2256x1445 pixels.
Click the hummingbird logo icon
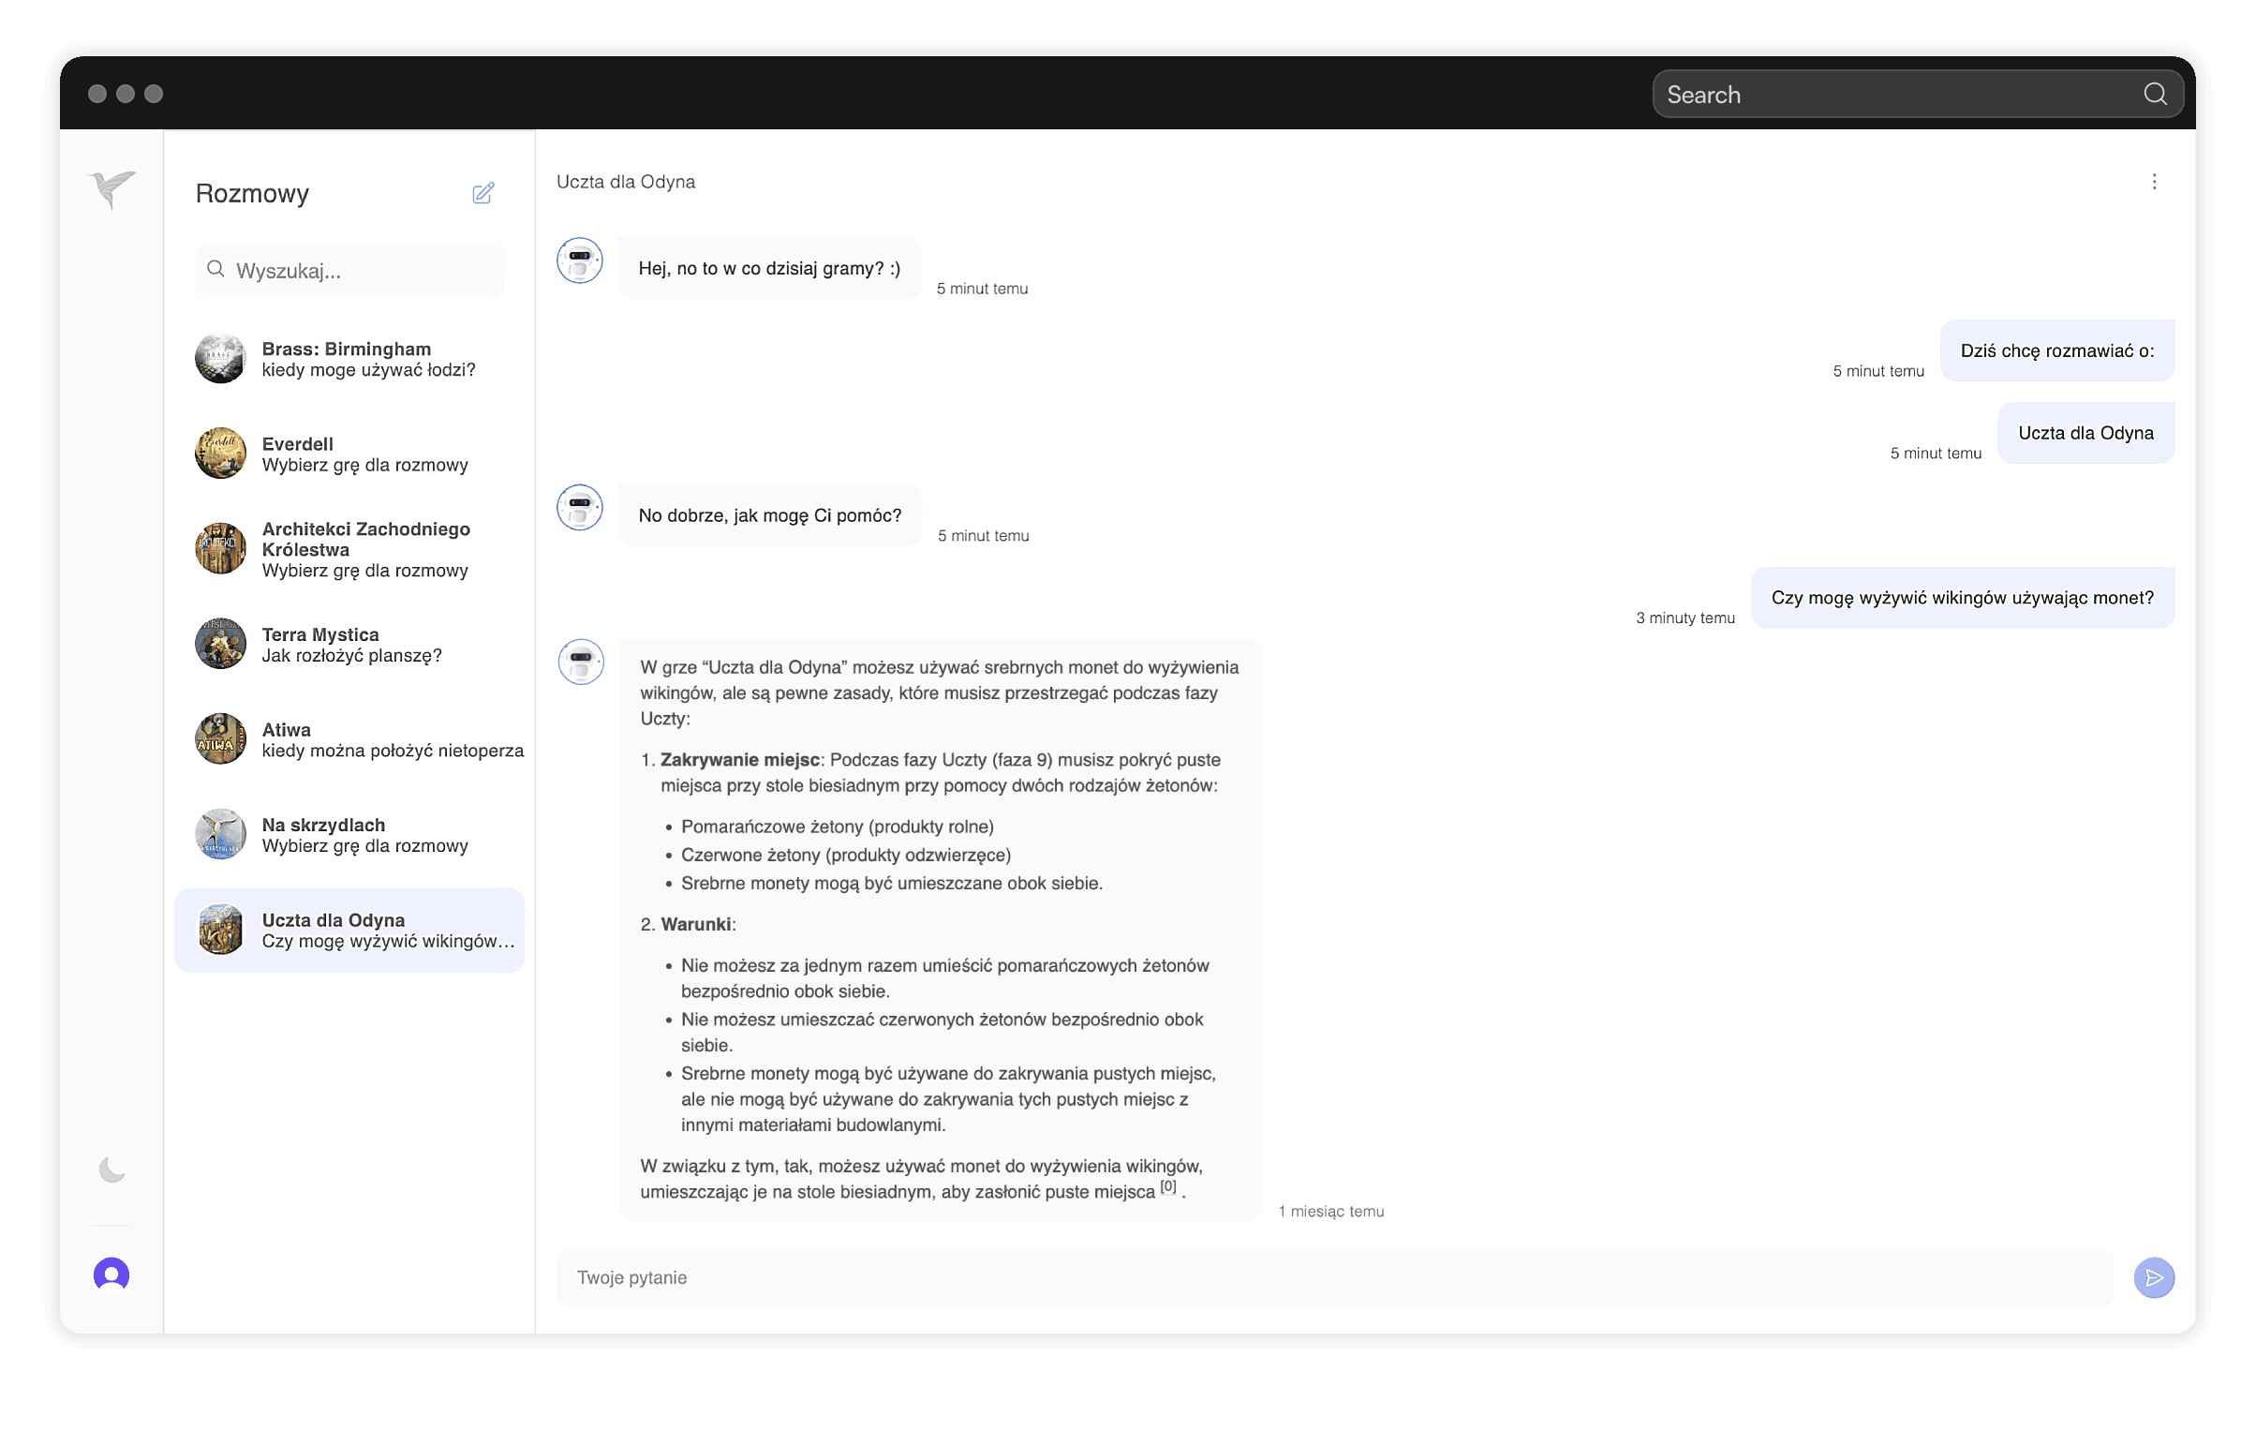[x=111, y=189]
